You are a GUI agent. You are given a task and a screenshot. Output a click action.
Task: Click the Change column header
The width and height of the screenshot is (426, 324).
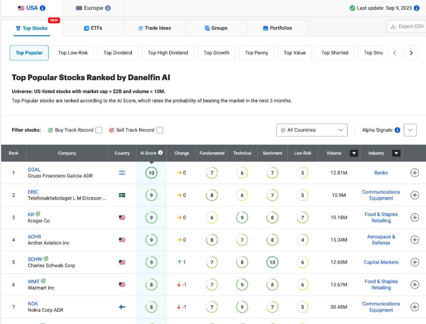pyautogui.click(x=181, y=153)
